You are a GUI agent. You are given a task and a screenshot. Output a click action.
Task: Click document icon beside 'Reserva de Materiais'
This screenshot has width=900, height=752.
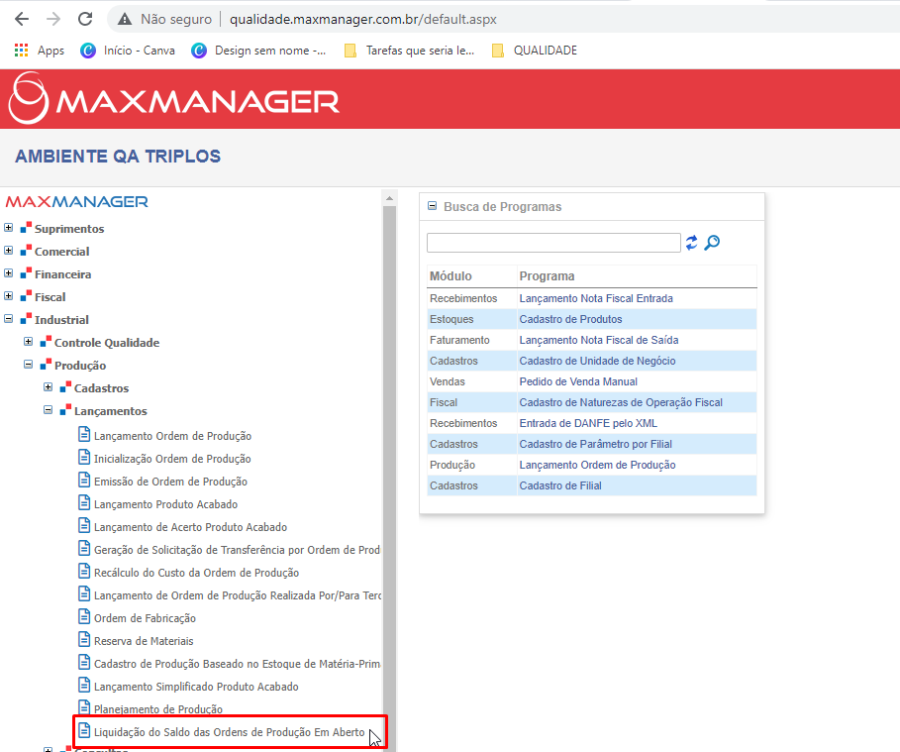pyautogui.click(x=84, y=639)
